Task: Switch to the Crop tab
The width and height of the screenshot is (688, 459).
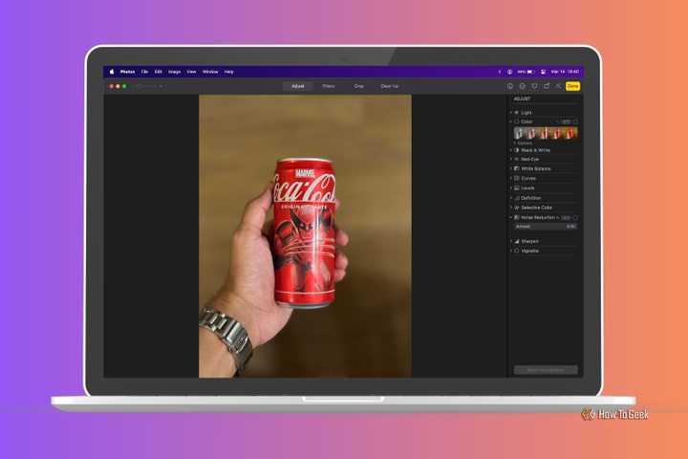Action: click(358, 86)
